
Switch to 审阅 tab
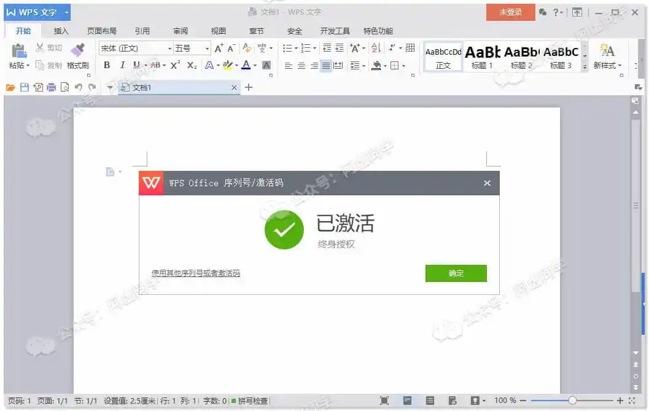click(x=180, y=31)
